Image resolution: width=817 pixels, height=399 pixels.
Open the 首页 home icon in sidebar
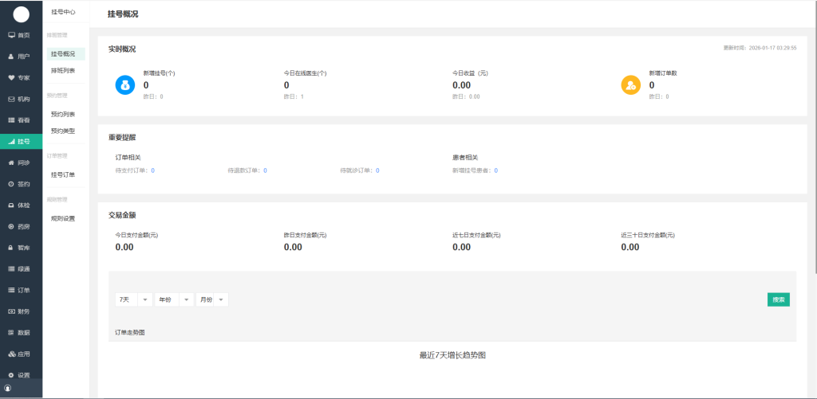[x=12, y=35]
